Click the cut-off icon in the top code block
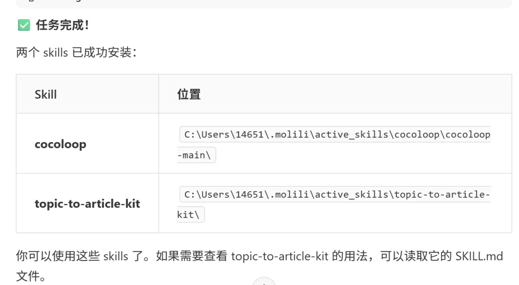 (30, 2)
